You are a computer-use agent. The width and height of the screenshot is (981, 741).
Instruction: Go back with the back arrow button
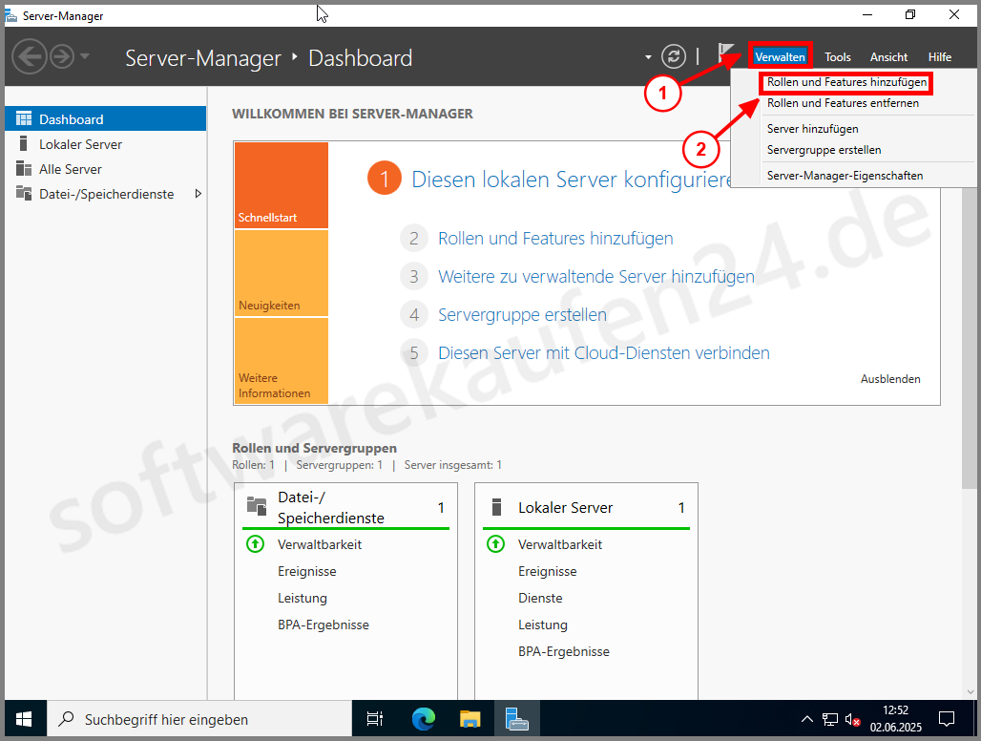click(x=30, y=57)
